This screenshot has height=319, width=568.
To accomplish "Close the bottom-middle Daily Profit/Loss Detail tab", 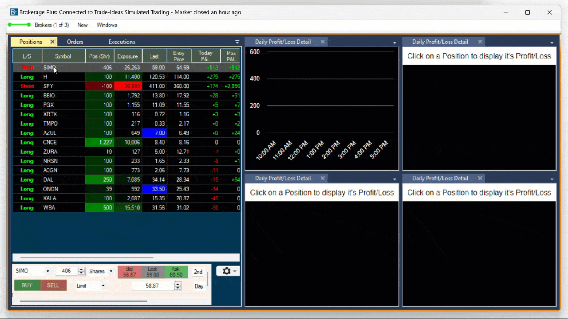I will click(x=323, y=178).
